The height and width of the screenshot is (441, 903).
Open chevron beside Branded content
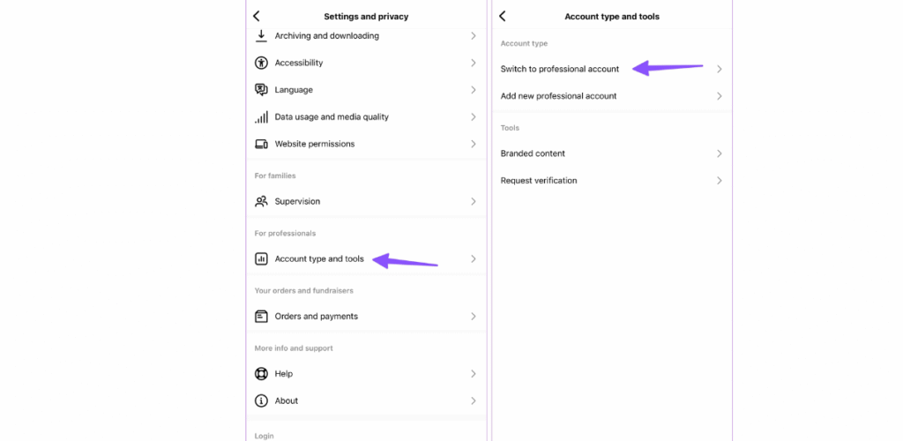720,153
